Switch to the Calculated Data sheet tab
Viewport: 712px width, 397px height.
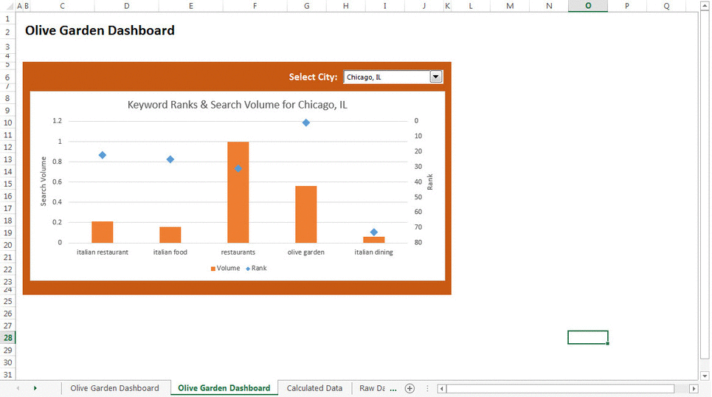[x=314, y=388]
